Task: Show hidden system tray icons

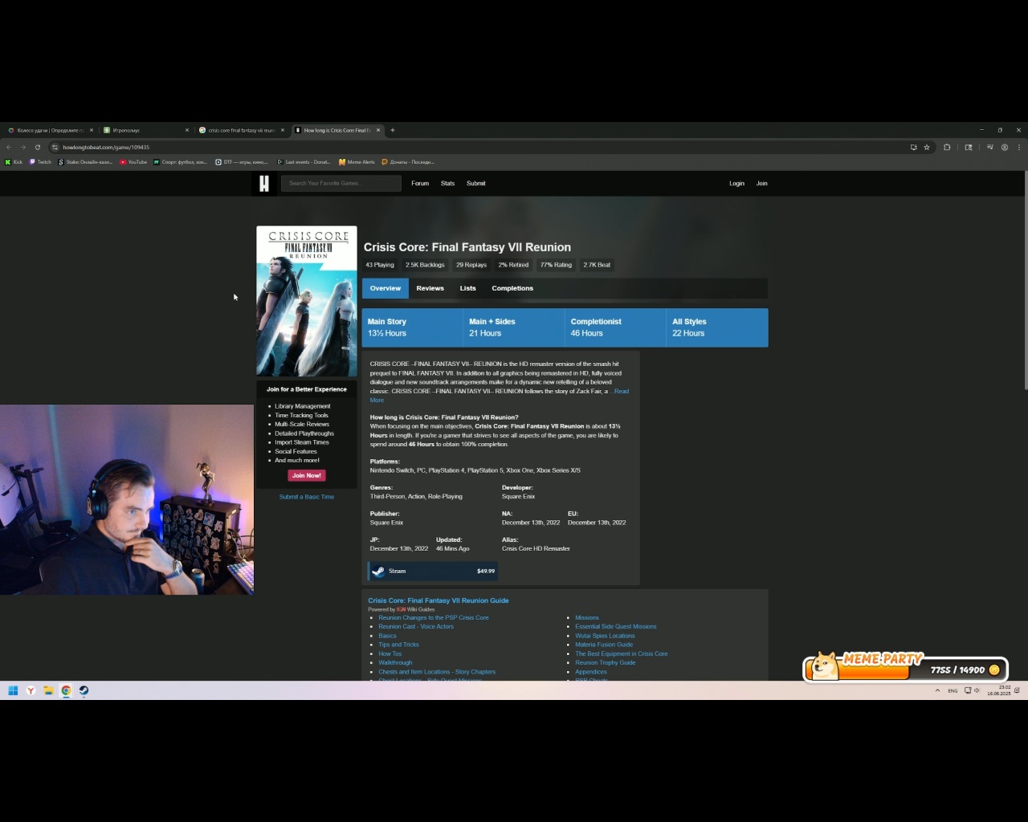Action: [x=937, y=690]
